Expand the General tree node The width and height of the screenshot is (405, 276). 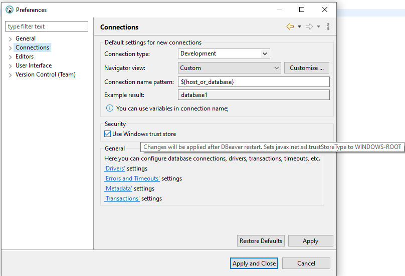pos(11,39)
